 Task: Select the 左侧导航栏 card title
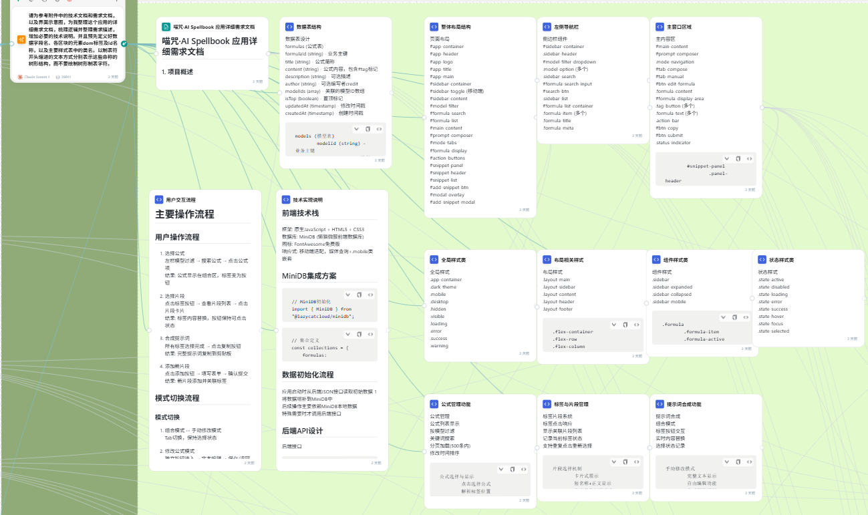tap(567, 27)
